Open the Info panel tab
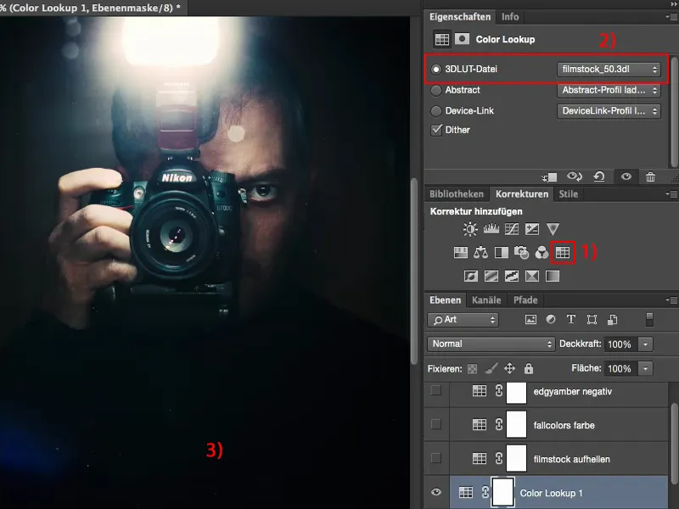 pyautogui.click(x=512, y=16)
